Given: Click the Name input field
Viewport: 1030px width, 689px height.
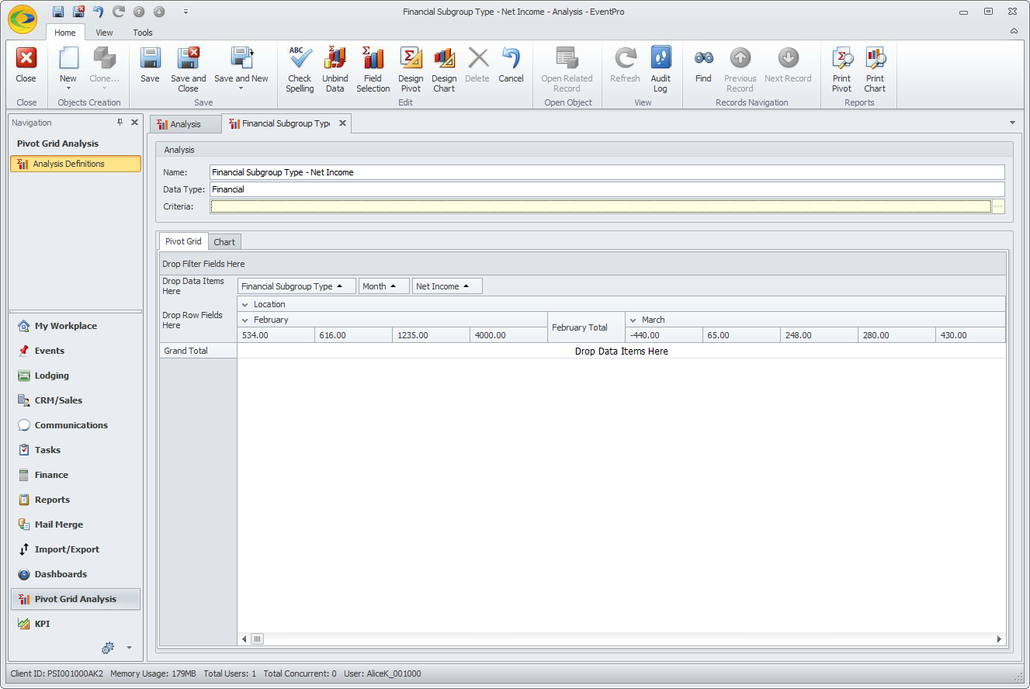Looking at the screenshot, I should point(607,172).
